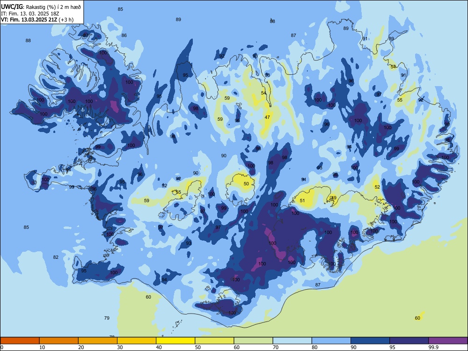This screenshot has height=351, width=468.
Task: Click the 'VT: Fim. 13.03.2025 21Z (+3 h)' line
Action: coord(37,20)
